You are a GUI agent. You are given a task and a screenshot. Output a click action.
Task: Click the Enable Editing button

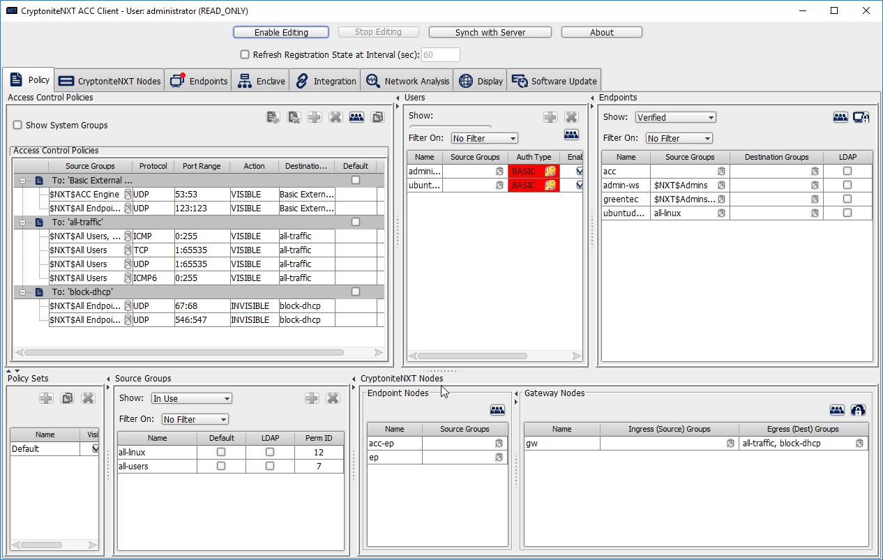tap(281, 32)
